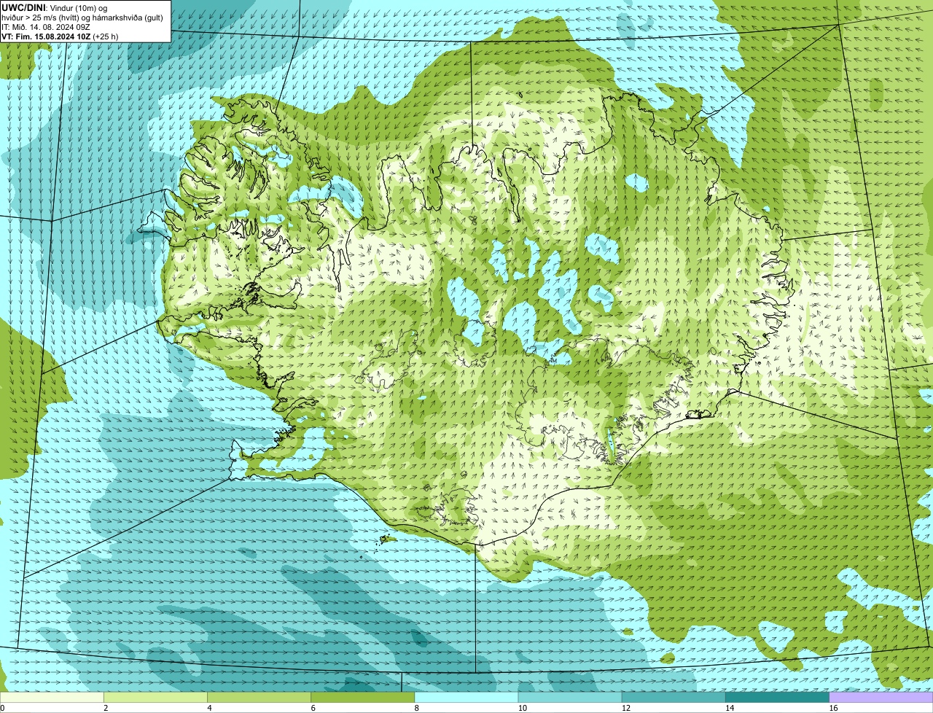Click the green 4–6 color bar segment
The image size is (933, 713).
tap(259, 698)
